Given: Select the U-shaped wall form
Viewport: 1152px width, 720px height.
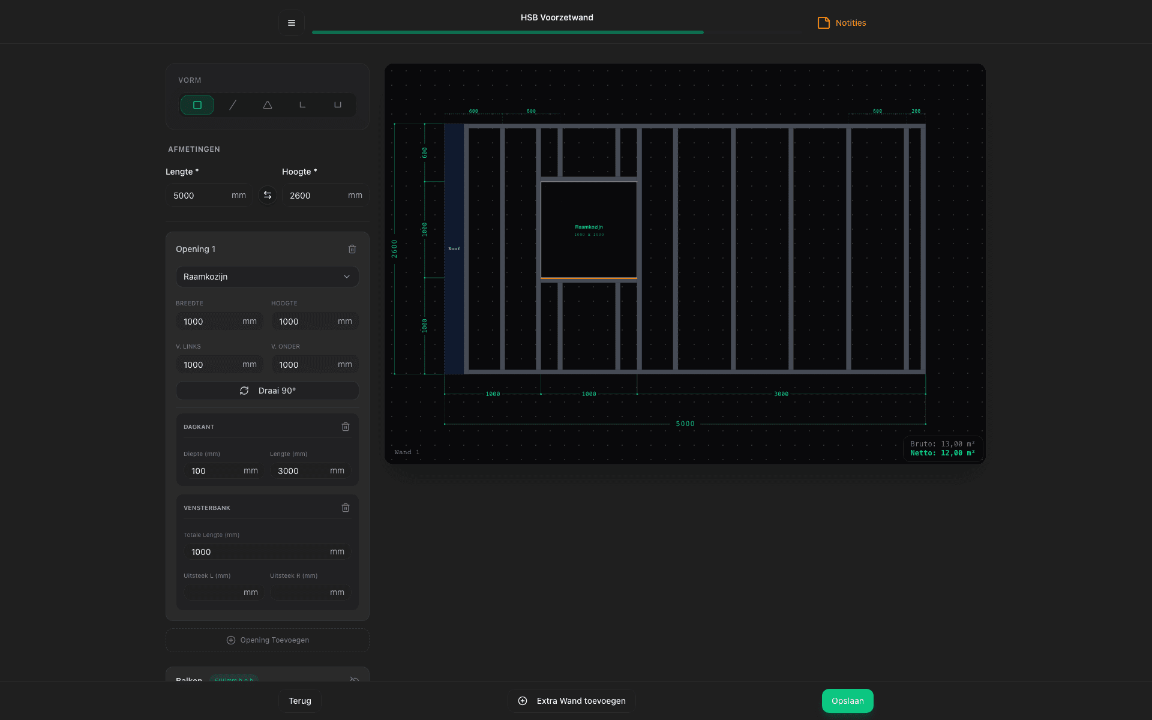Looking at the screenshot, I should (x=338, y=105).
